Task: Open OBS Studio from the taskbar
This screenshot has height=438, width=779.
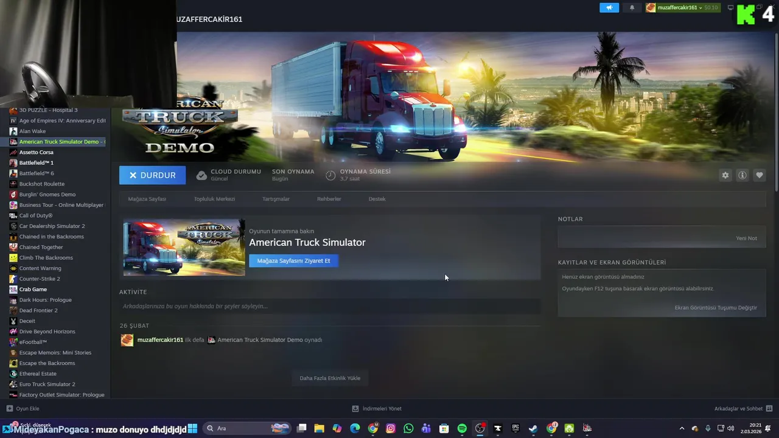Action: click(x=480, y=428)
